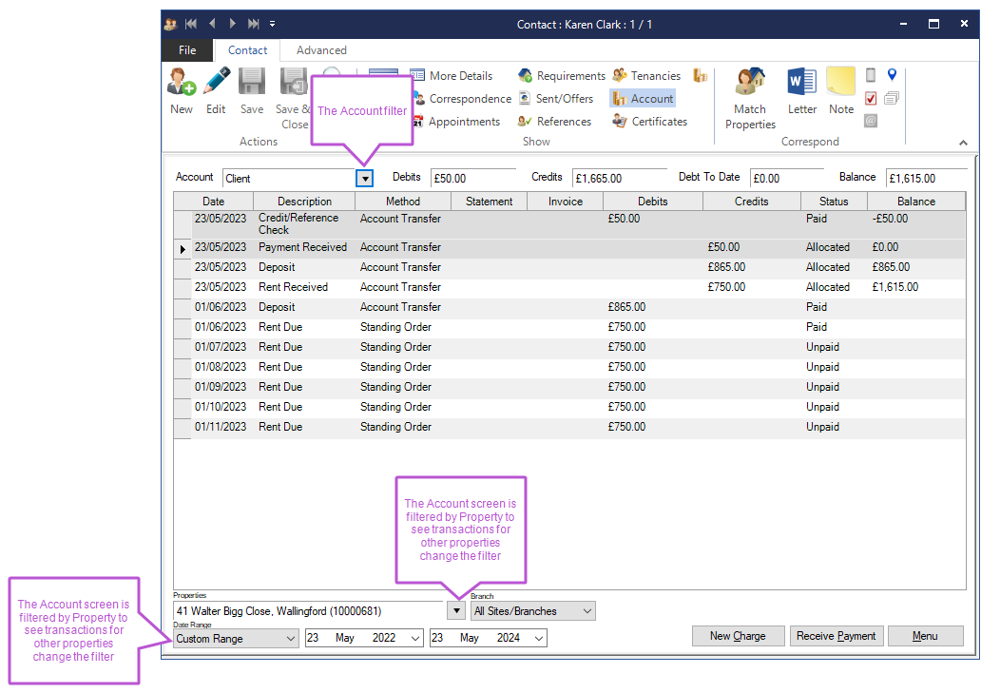Click the New Charge button

point(736,636)
